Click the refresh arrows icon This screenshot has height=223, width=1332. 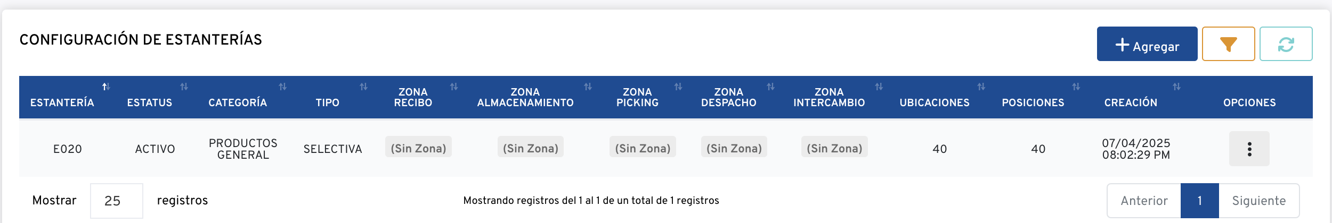point(1286,44)
